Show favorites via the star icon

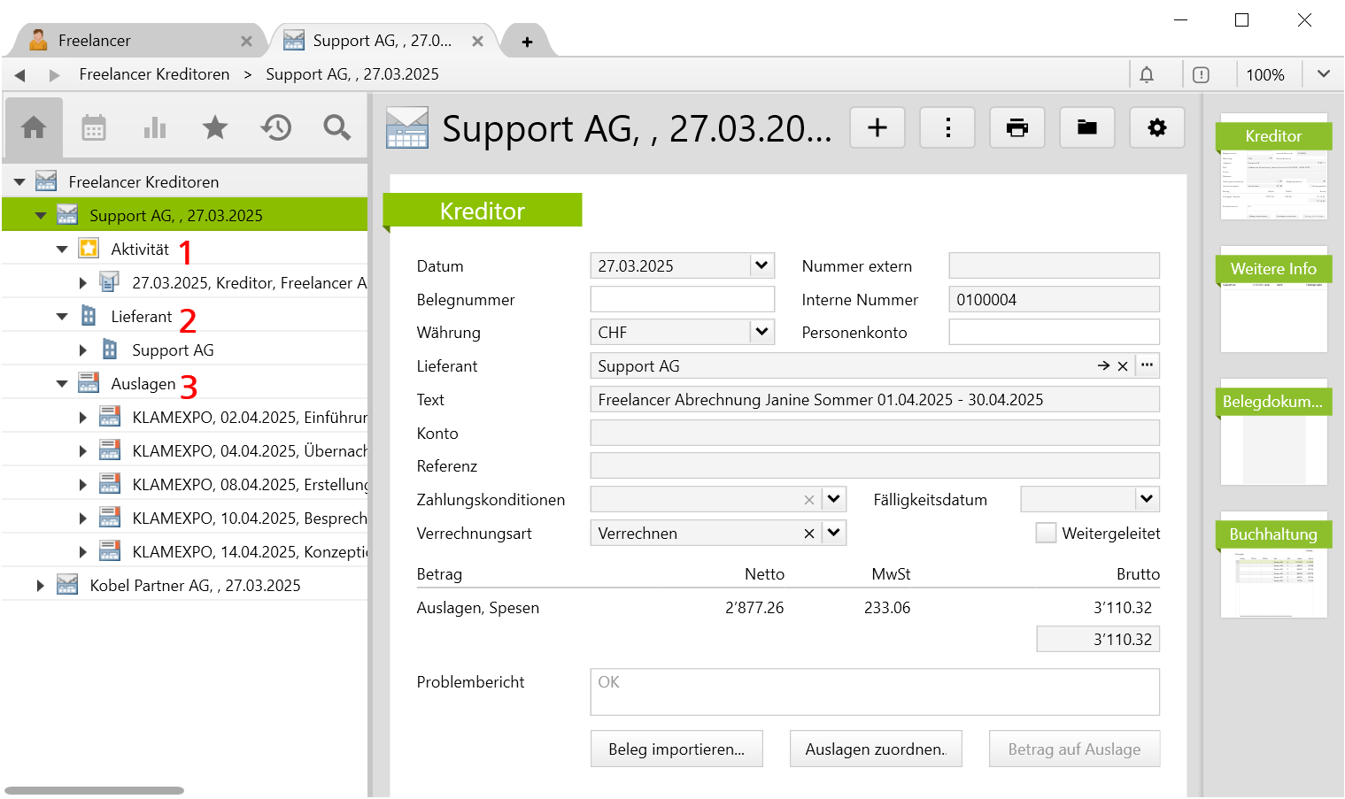coord(215,128)
